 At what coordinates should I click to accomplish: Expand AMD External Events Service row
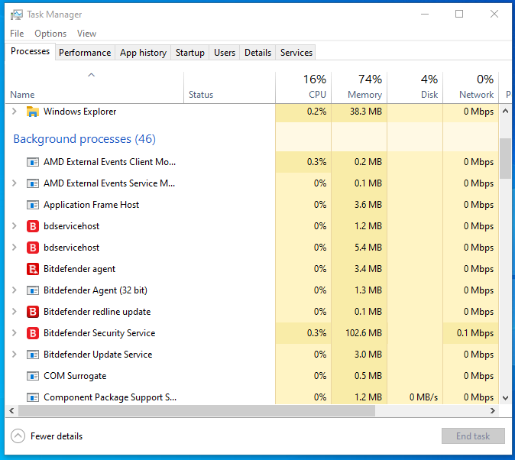click(14, 183)
